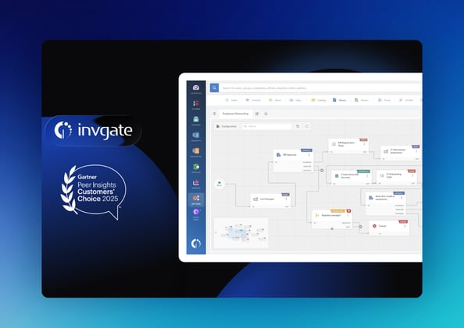Open the three-dot menu on Create Azure AD Account node
This screenshot has width=464, height=328.
pyautogui.click(x=367, y=176)
